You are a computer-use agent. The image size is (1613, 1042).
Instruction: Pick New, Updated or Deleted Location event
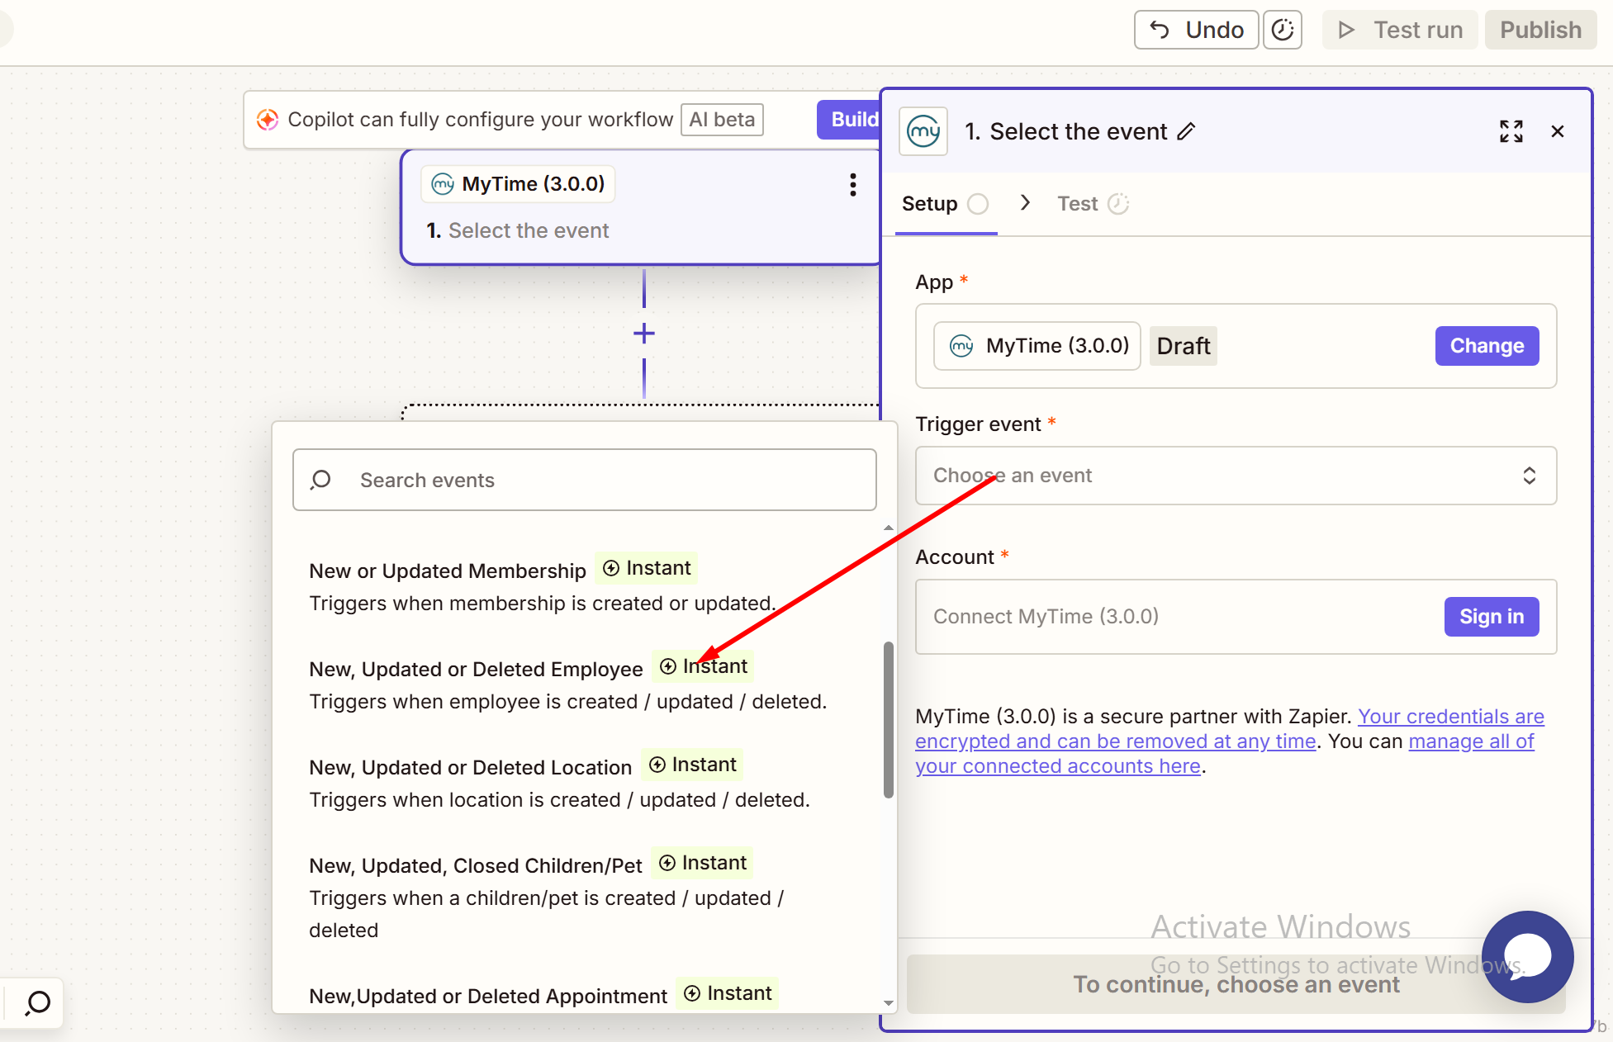[x=470, y=768]
